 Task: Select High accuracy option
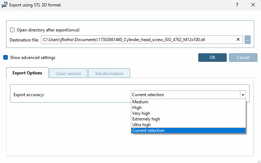coord(137,108)
